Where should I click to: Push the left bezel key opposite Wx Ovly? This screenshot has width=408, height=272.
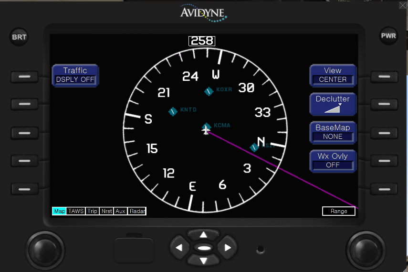click(24, 161)
